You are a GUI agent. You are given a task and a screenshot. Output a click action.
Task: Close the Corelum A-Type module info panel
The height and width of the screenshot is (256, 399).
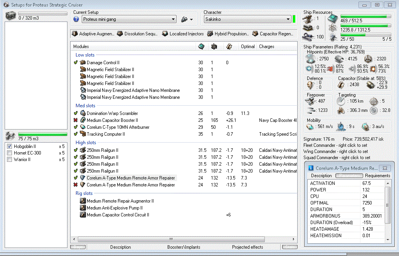point(385,168)
